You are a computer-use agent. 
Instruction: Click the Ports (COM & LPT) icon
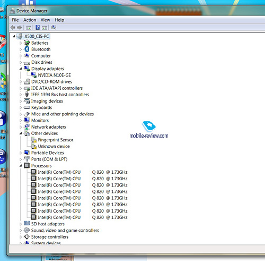pyautogui.click(x=27, y=159)
